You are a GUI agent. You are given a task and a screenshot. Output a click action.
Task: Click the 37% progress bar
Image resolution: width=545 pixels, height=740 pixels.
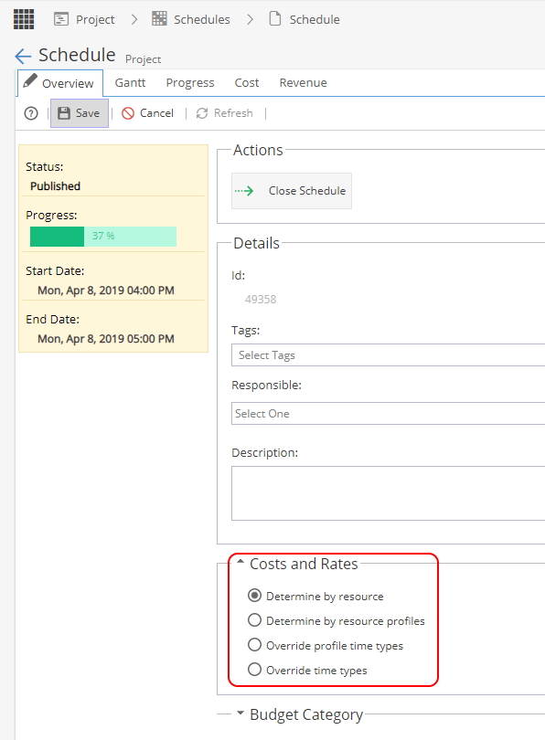103,237
